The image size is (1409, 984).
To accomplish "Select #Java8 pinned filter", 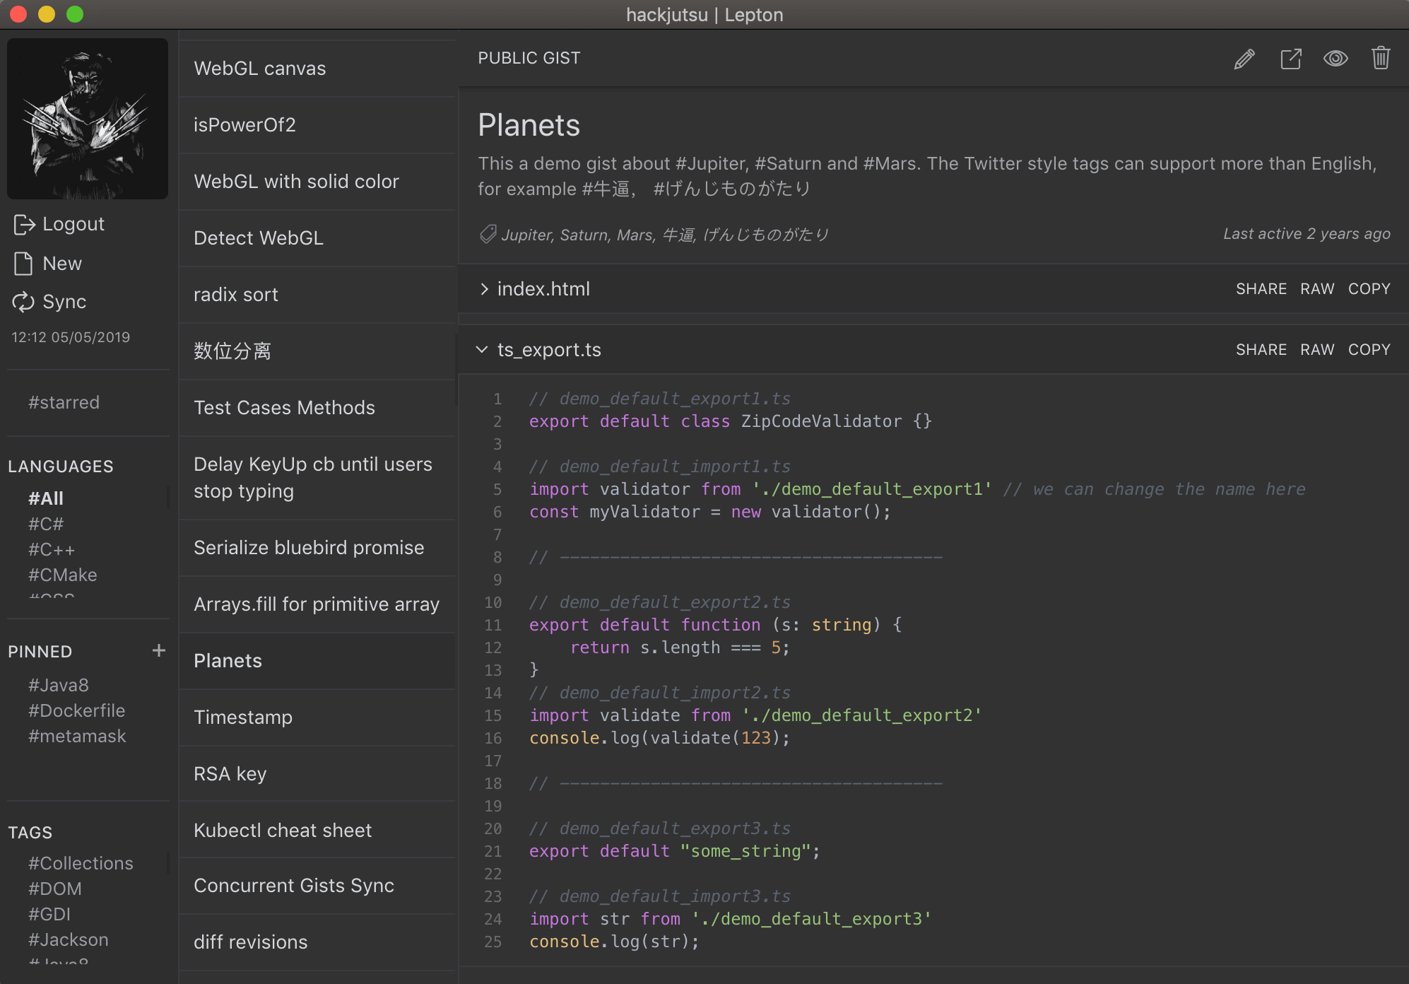I will (x=61, y=682).
